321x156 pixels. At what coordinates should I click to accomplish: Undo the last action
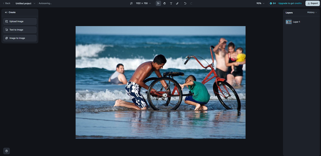[185, 3]
